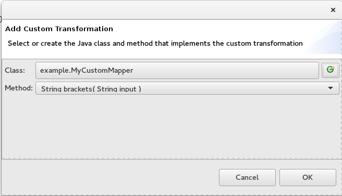Expand the Method dropdown arrow
342x196 pixels.
[331, 88]
